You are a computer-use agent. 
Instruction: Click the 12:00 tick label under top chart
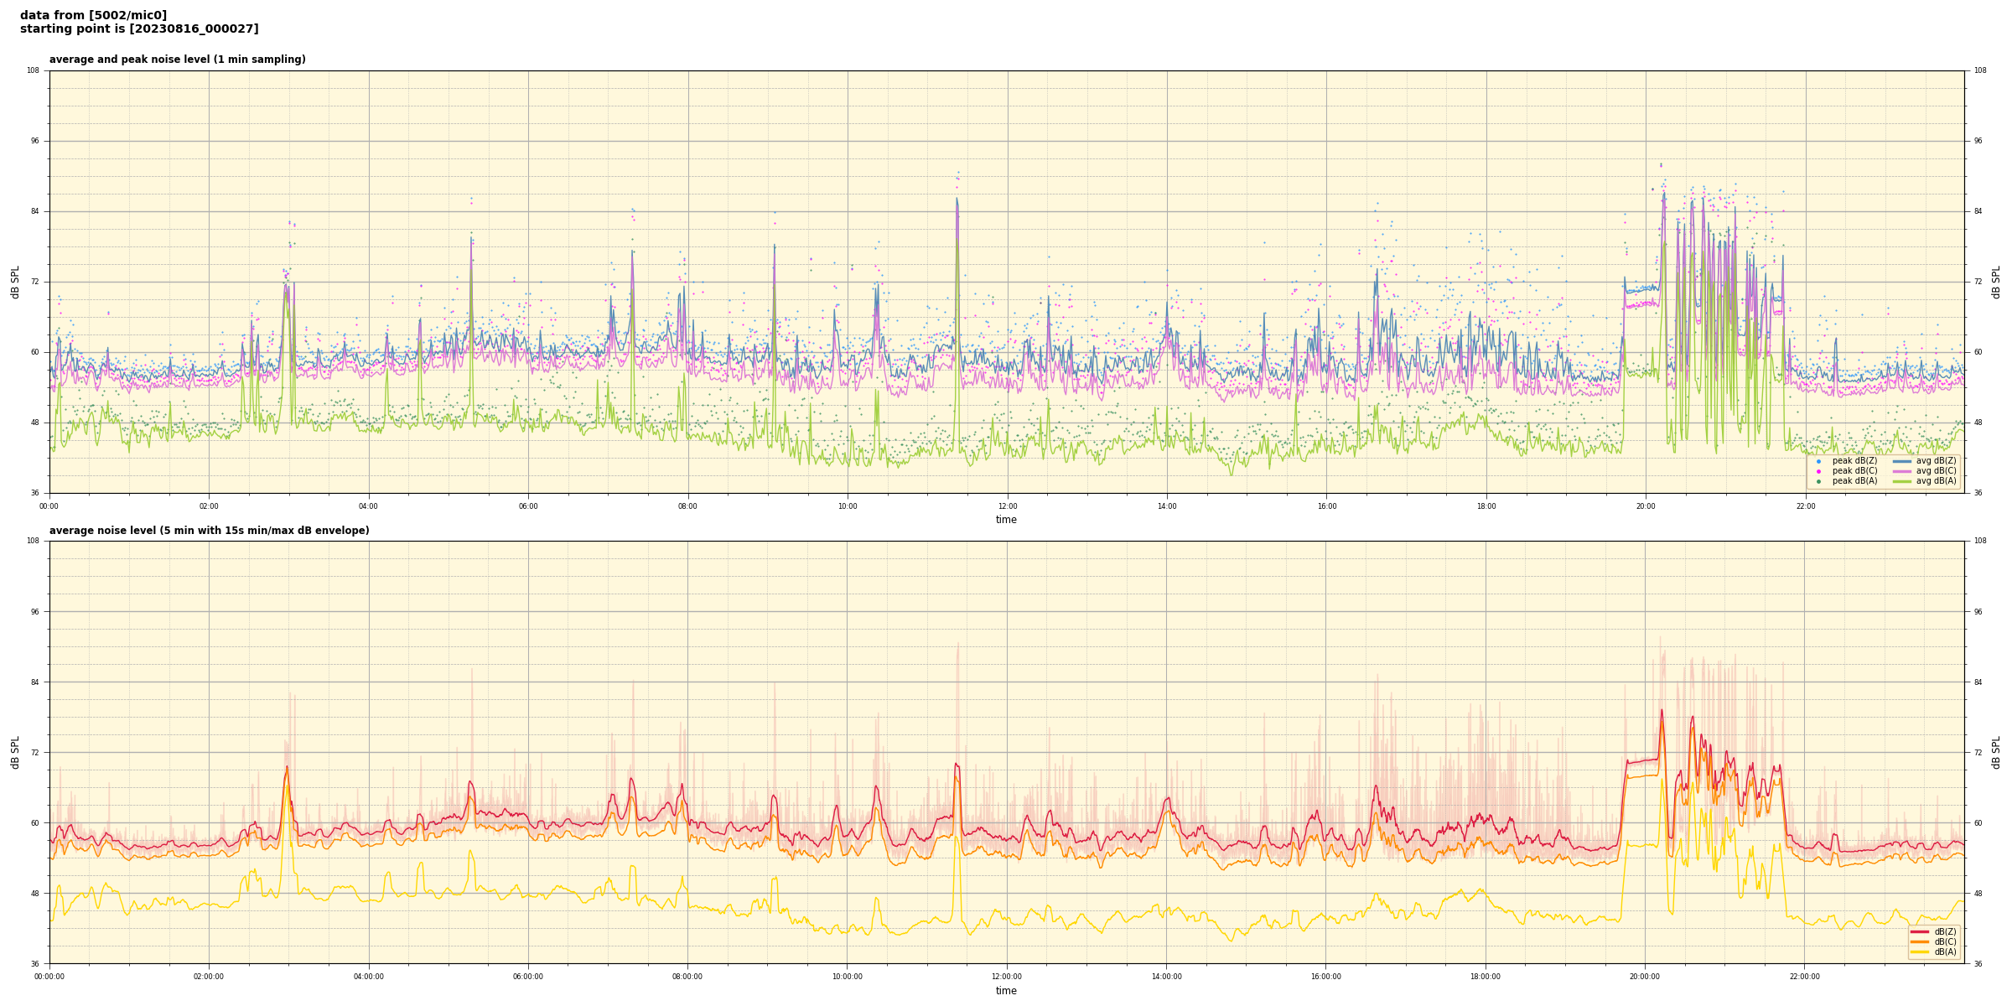(x=1007, y=506)
